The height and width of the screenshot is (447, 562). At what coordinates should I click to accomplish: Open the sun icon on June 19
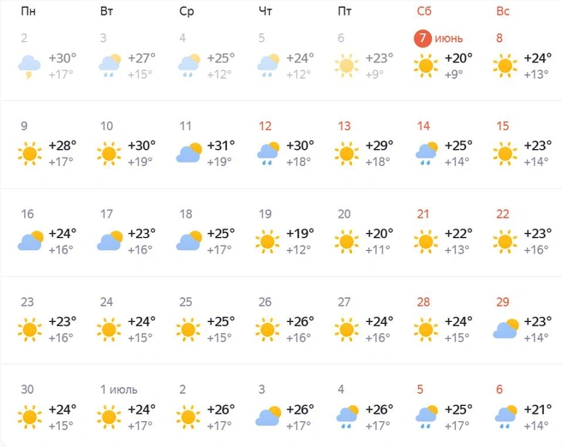click(267, 241)
